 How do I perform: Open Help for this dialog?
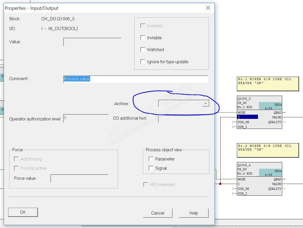194,213
